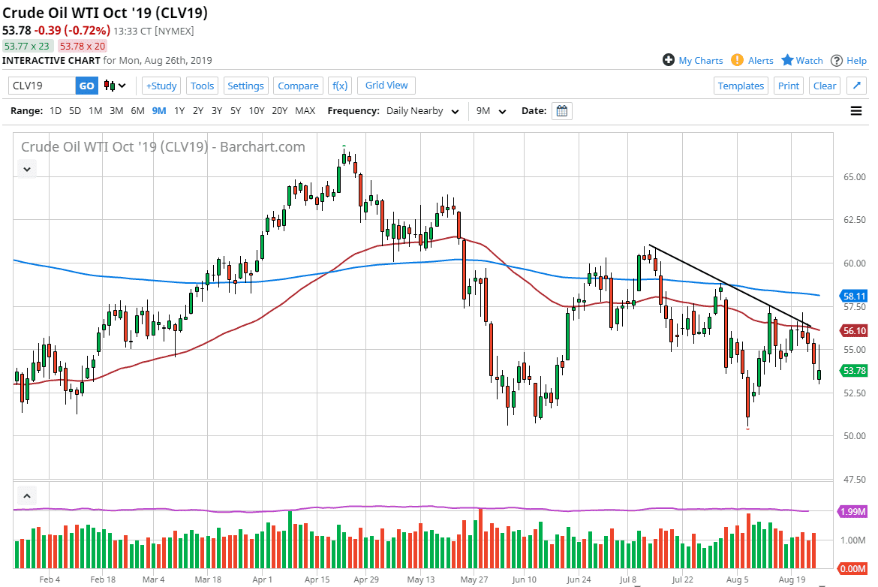878x587 pixels.
Task: Collapse the main price chart panel
Action: [26, 169]
